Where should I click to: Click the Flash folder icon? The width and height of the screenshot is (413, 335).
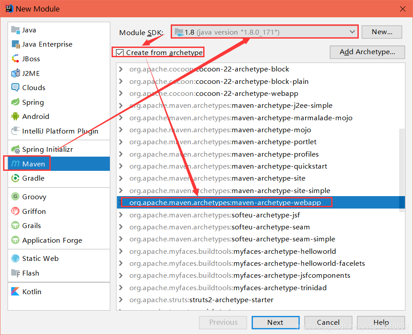click(x=16, y=273)
